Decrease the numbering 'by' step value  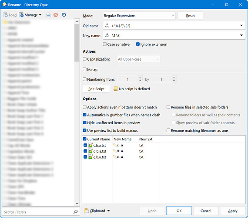[174, 81]
